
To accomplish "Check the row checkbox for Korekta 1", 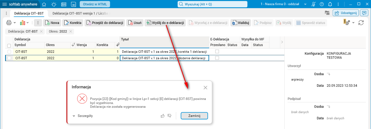I will pos(9,52).
